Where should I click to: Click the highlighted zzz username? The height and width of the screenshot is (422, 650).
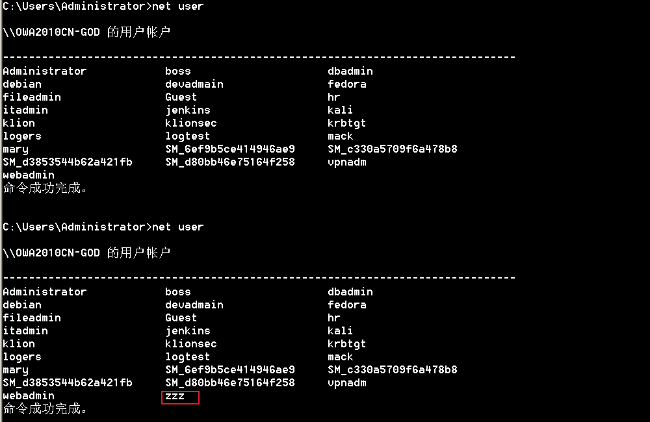pos(174,396)
